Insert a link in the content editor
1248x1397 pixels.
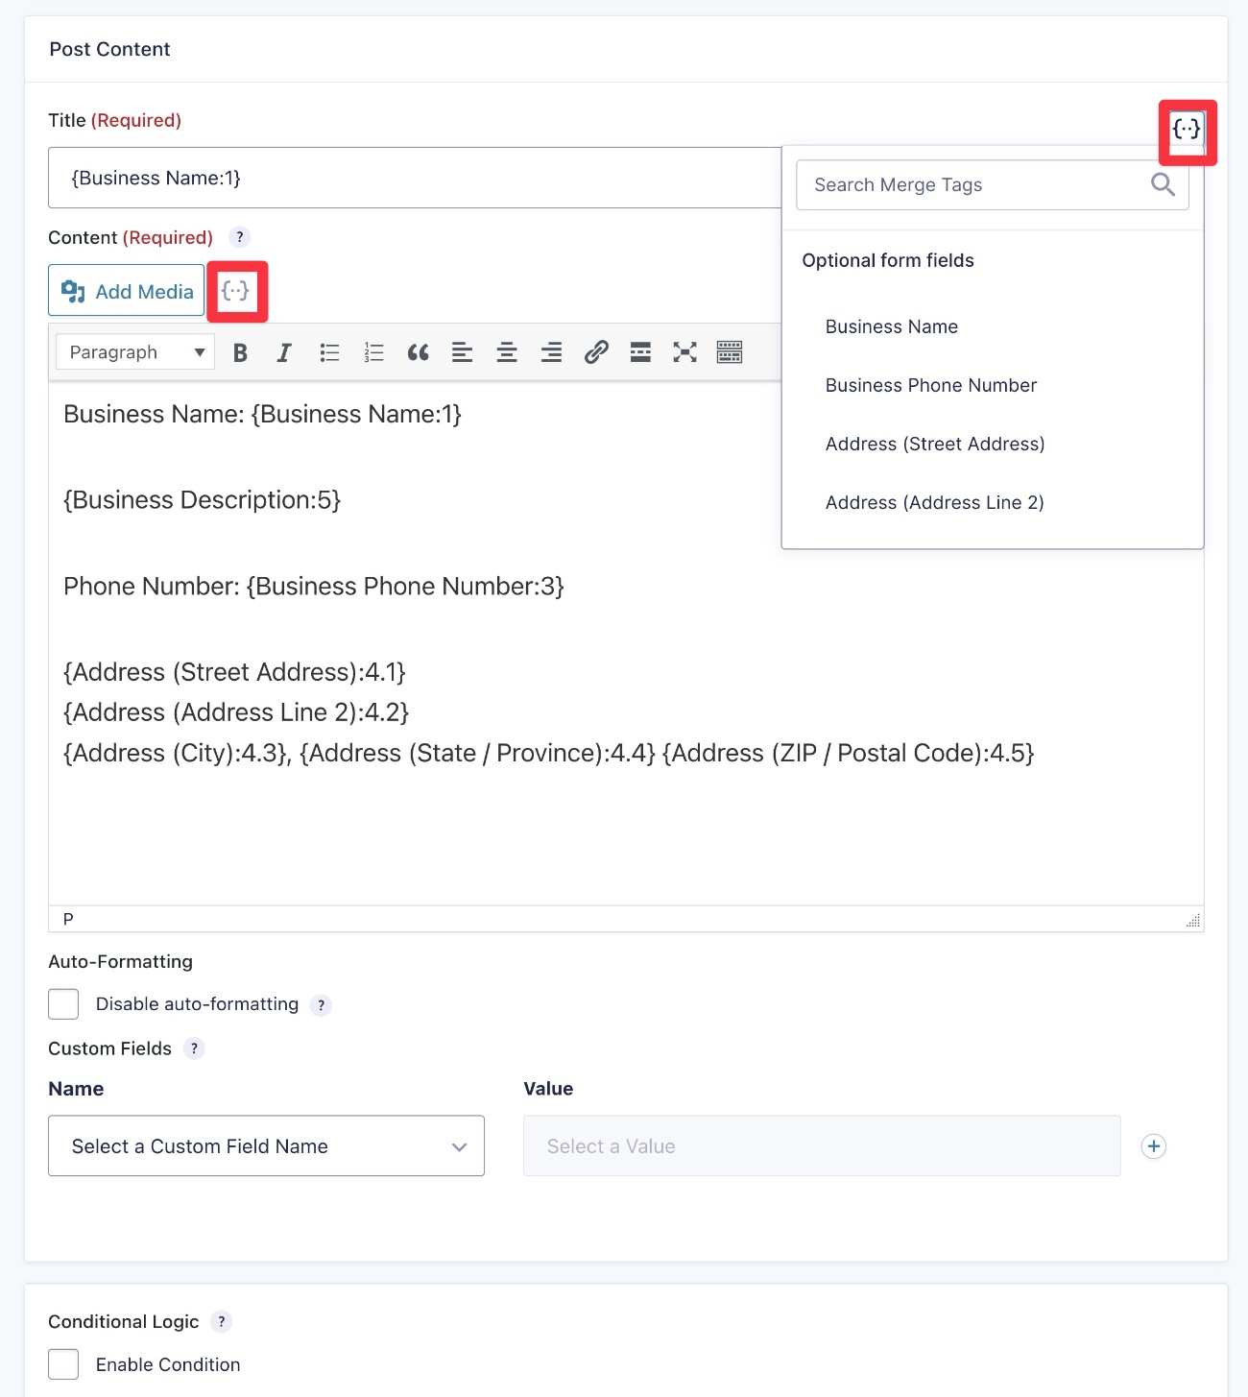click(596, 352)
